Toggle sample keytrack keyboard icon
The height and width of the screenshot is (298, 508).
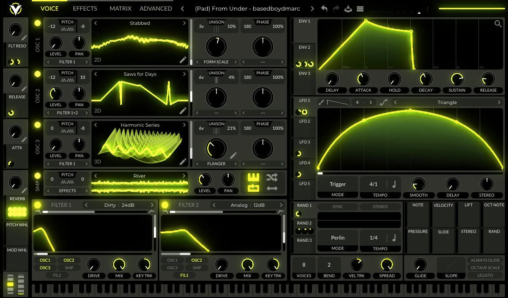253,177
